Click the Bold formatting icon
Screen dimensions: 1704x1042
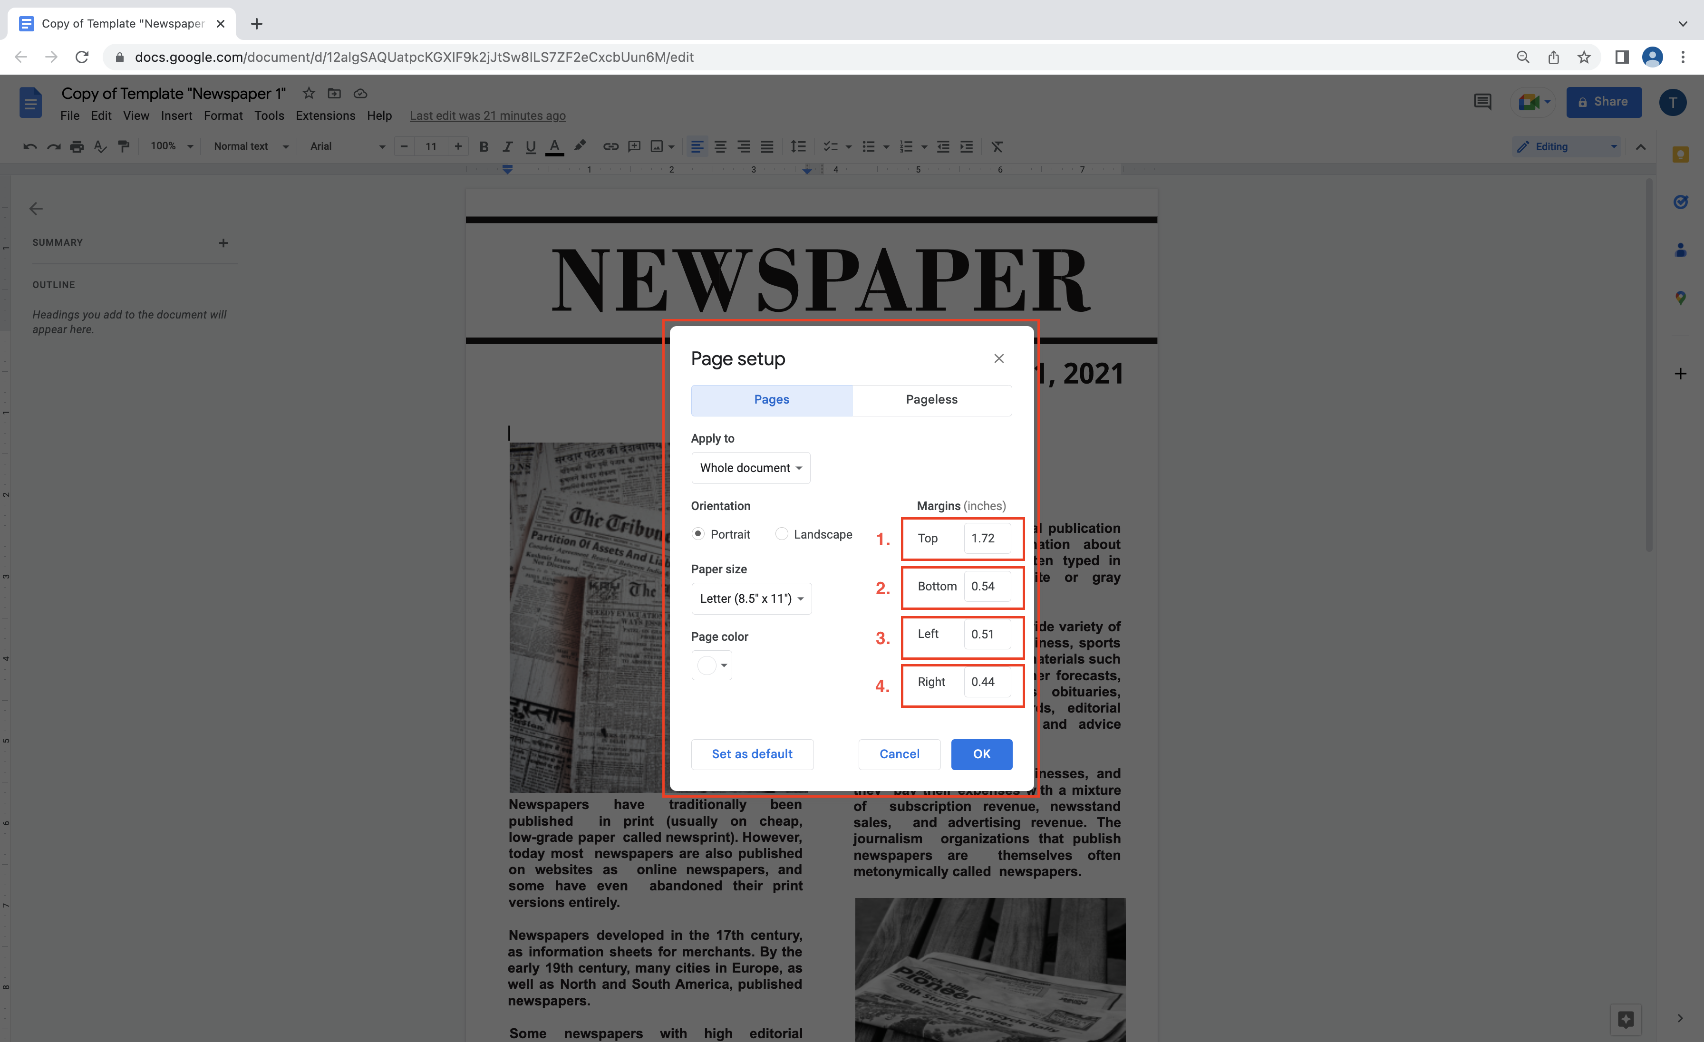click(483, 147)
